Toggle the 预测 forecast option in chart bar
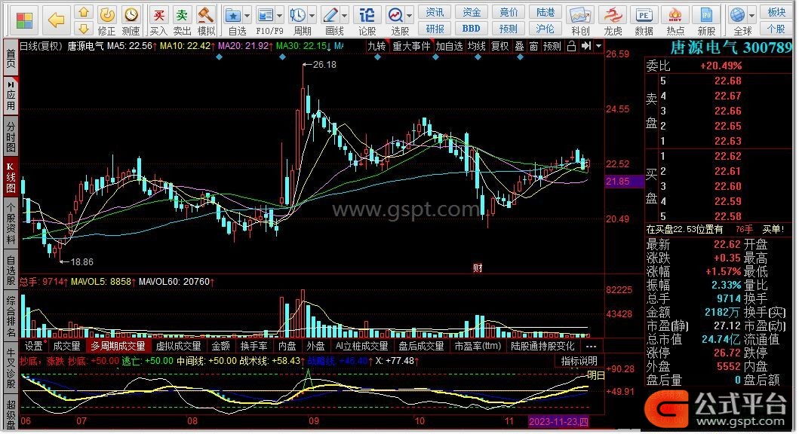Viewport: 799px width, 434px height. [552, 46]
